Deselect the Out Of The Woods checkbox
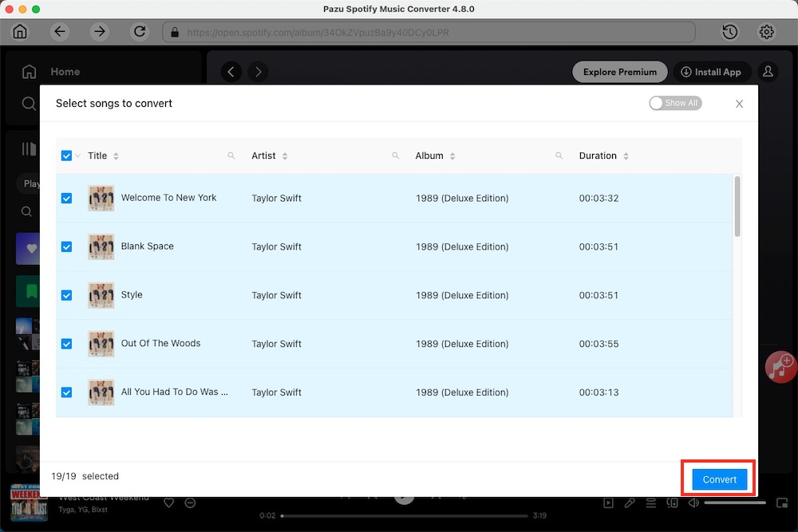The width and height of the screenshot is (798, 532). tap(66, 344)
